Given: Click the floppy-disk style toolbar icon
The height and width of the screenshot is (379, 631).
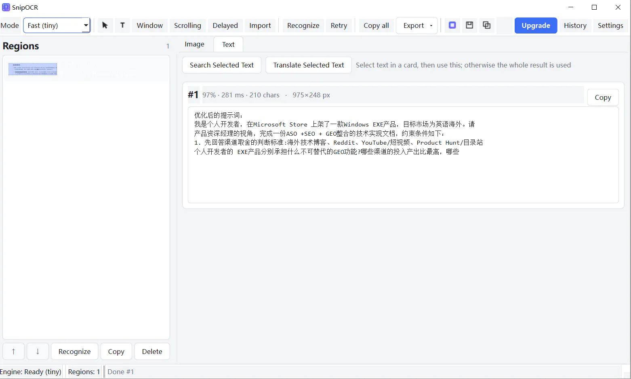Looking at the screenshot, I should coord(469,25).
